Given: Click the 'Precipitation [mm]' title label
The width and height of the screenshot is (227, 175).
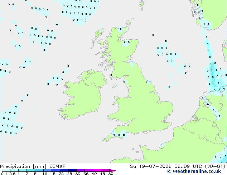Looking at the screenshot, I should [x=23, y=166].
